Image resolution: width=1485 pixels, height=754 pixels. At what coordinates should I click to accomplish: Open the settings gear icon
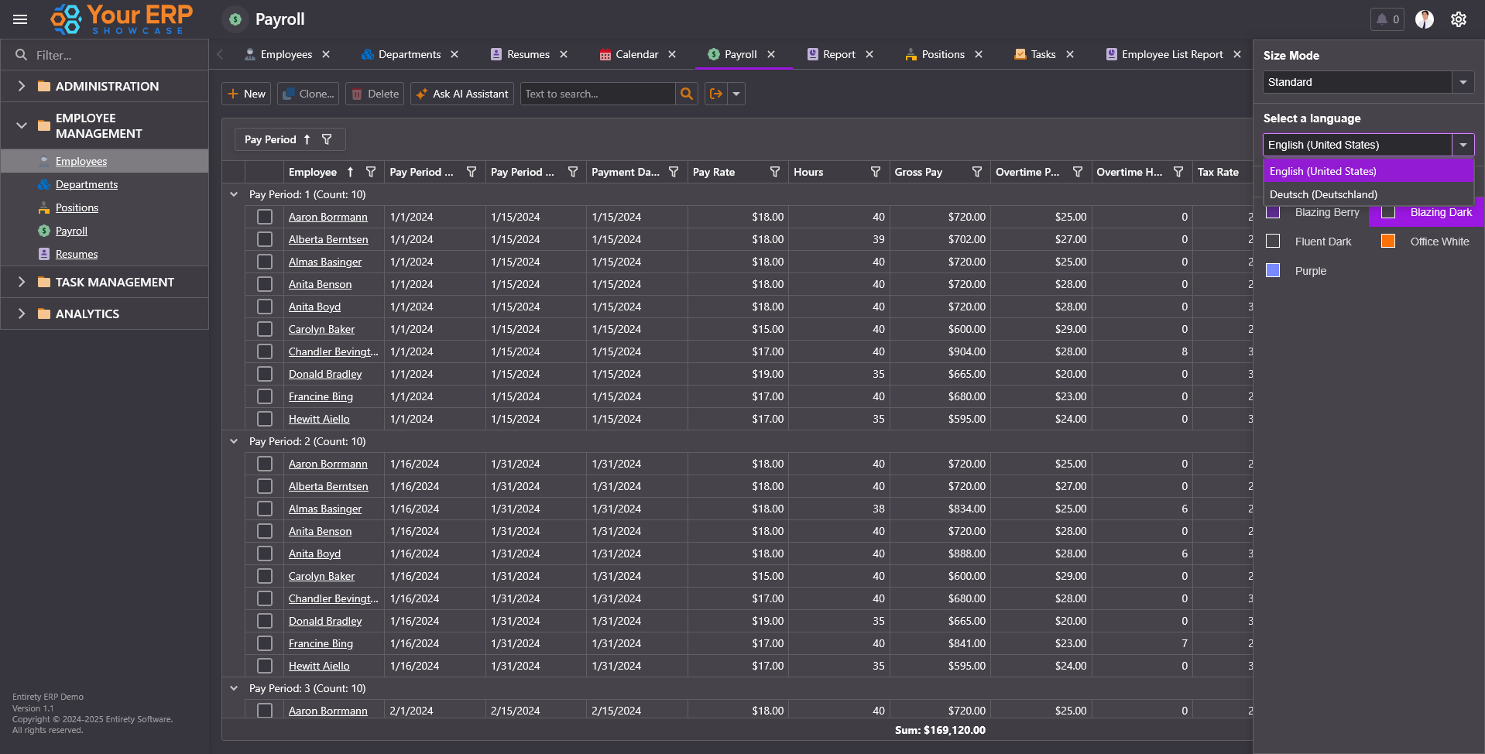[1459, 19]
